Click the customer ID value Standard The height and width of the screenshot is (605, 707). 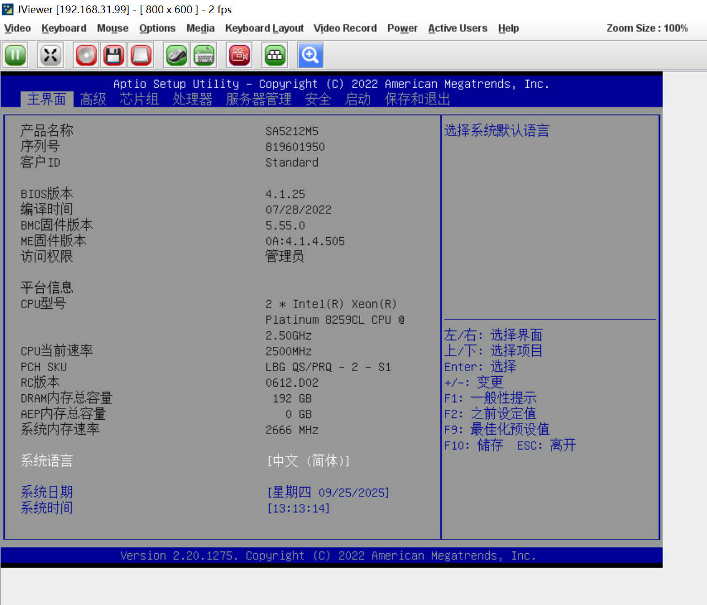pyautogui.click(x=292, y=163)
